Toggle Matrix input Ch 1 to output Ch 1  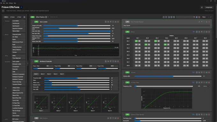point(136,41)
